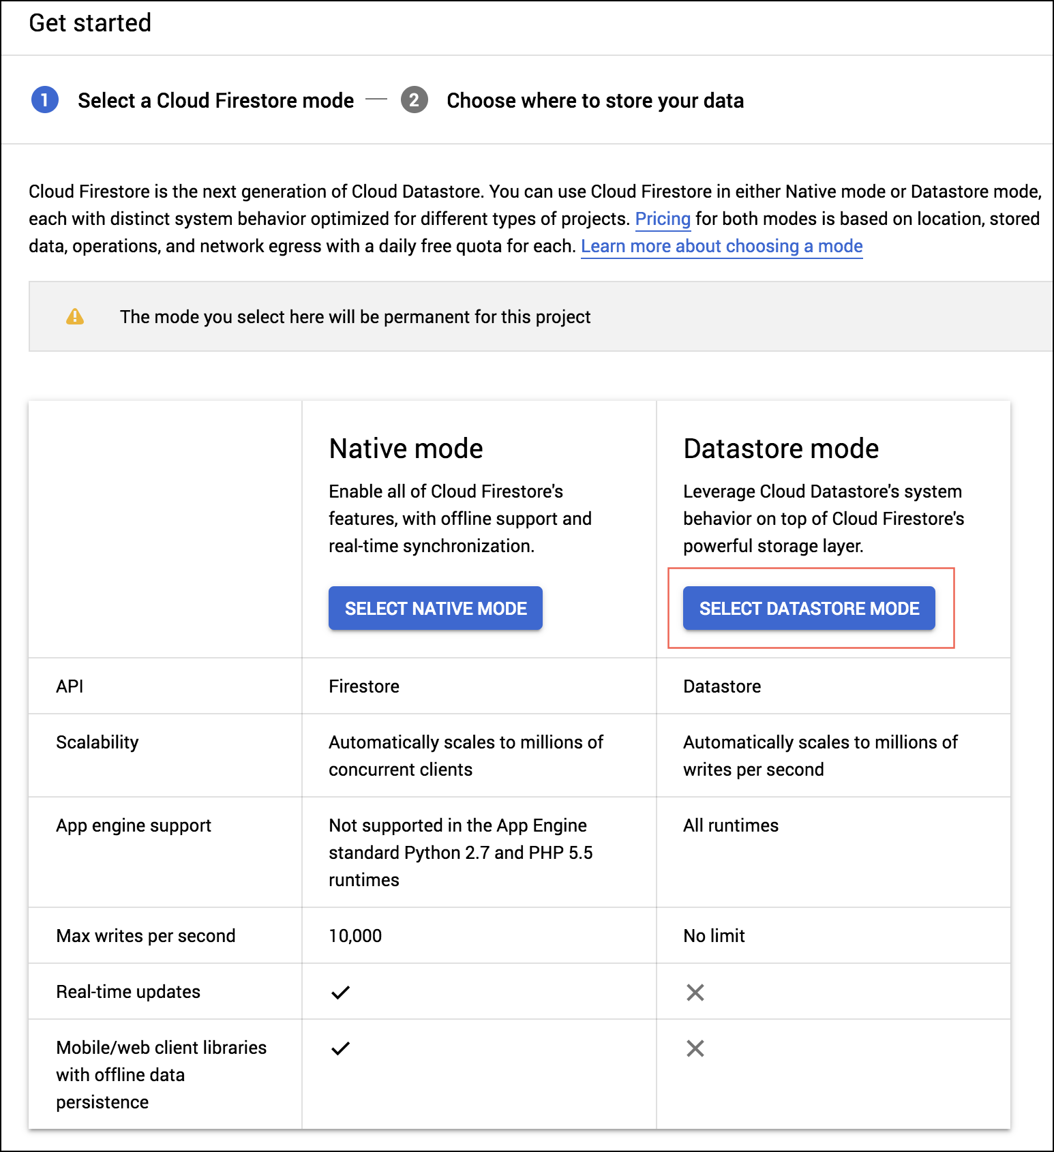Click the permanent mode warning message text

[355, 317]
